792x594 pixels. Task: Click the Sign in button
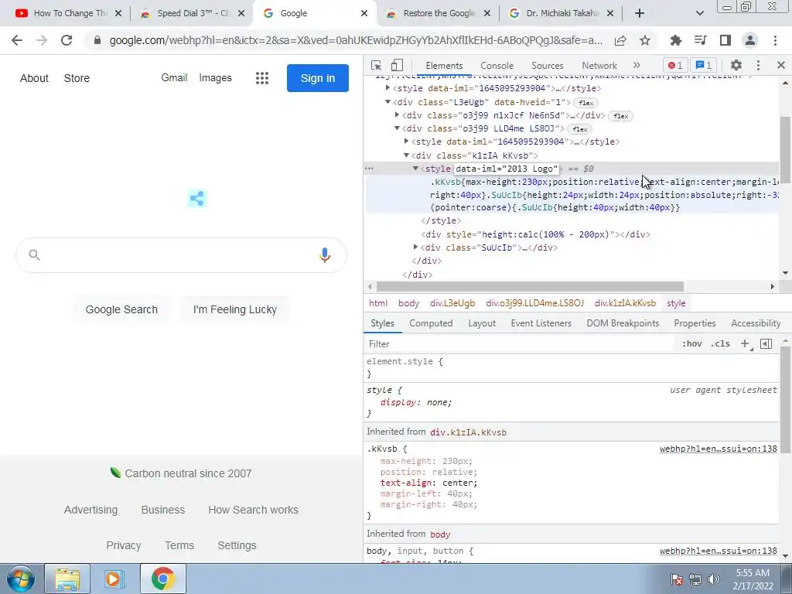(x=318, y=78)
